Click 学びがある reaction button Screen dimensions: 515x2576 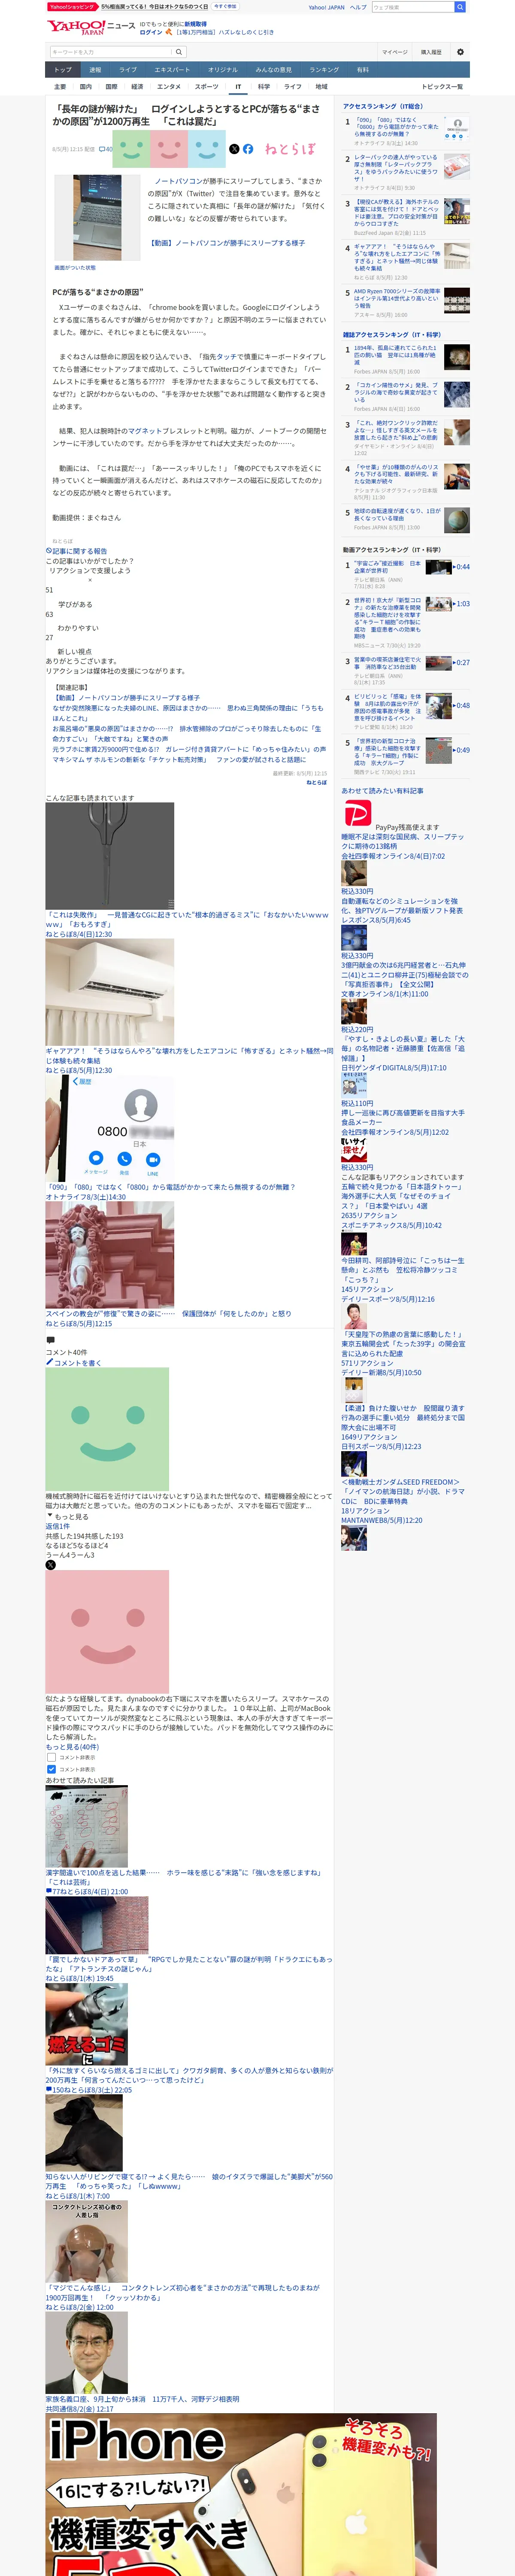(x=75, y=604)
